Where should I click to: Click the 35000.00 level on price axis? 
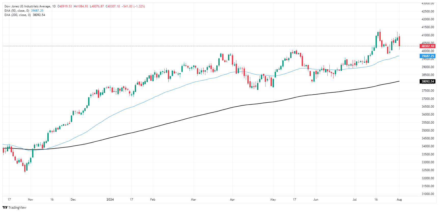click(x=428, y=131)
